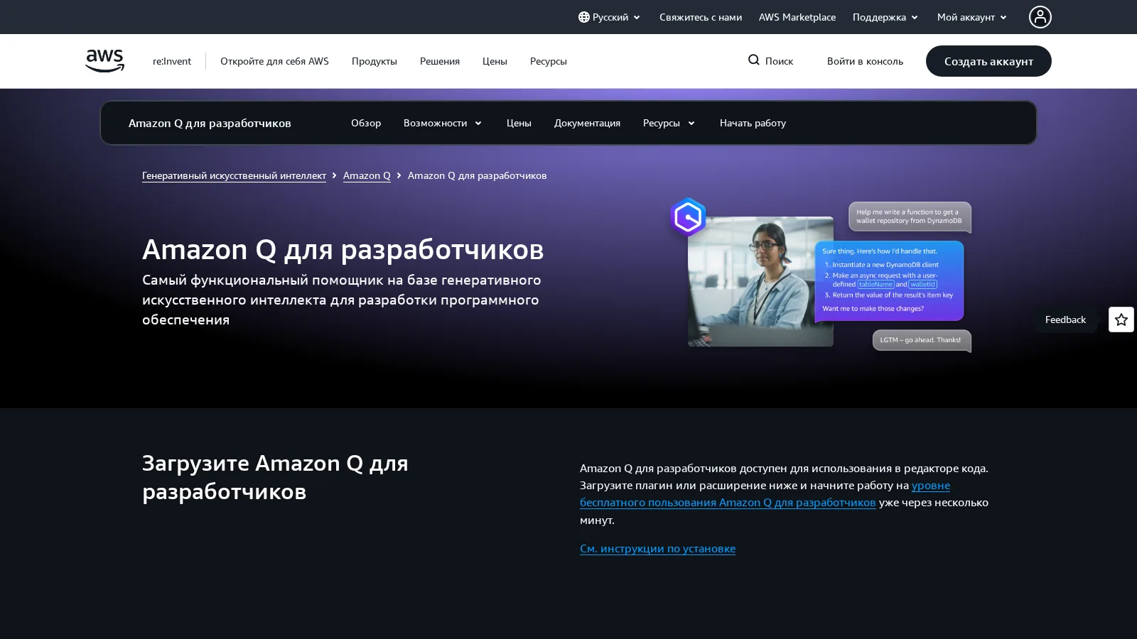Click the 'Help me write a function' chat bubble
The width and height of the screenshot is (1137, 639).
[909, 217]
